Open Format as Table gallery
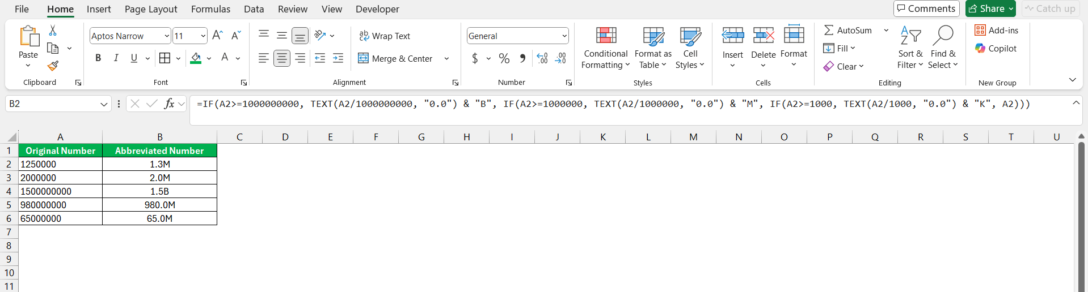 coord(653,48)
